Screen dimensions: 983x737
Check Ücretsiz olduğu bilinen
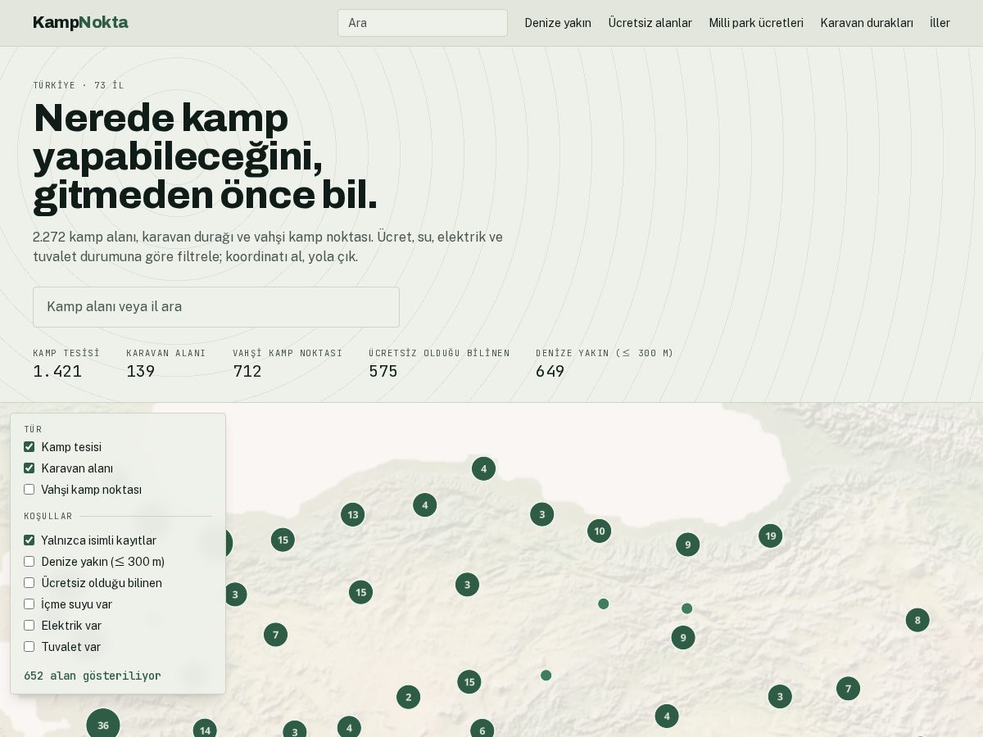tap(29, 583)
